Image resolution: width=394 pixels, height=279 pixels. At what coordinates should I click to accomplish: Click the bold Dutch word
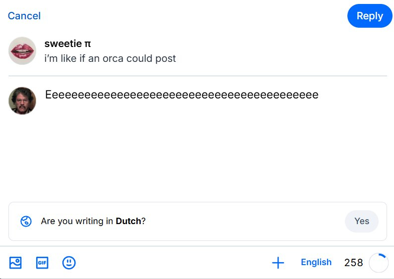(128, 221)
